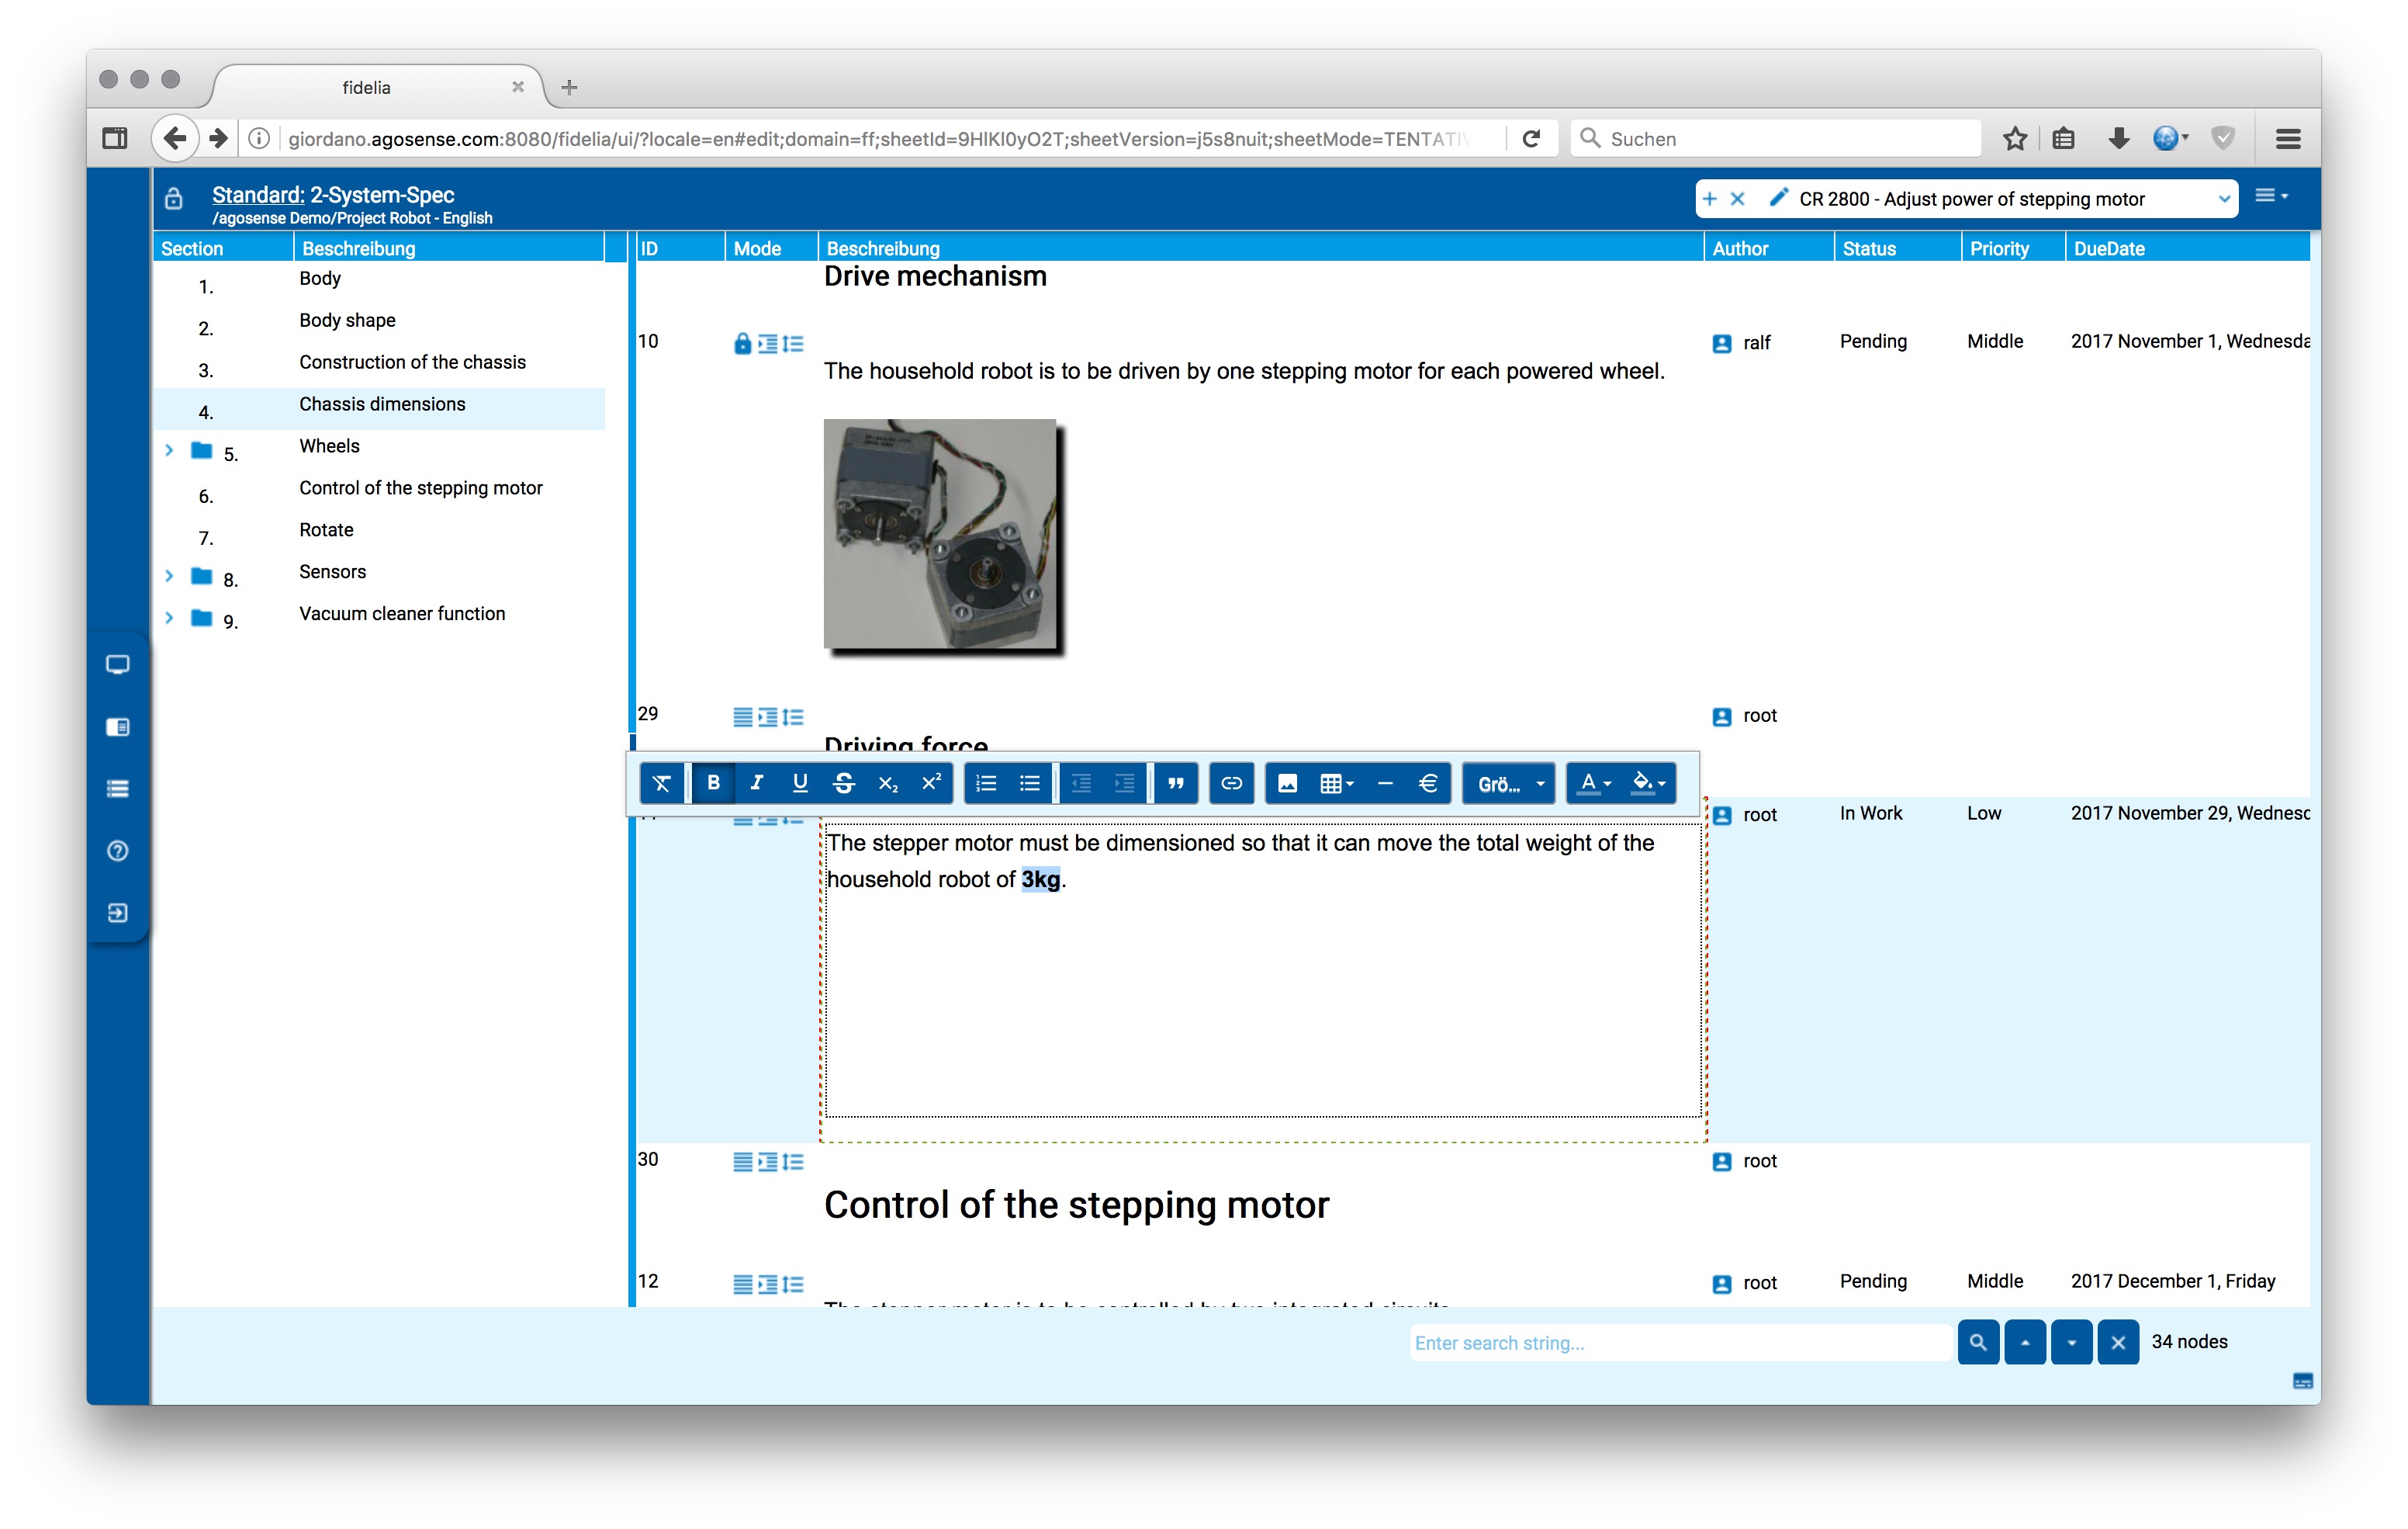Viewport: 2408px width, 1529px height.
Task: Open the Standard: link in the header
Action: 257,194
